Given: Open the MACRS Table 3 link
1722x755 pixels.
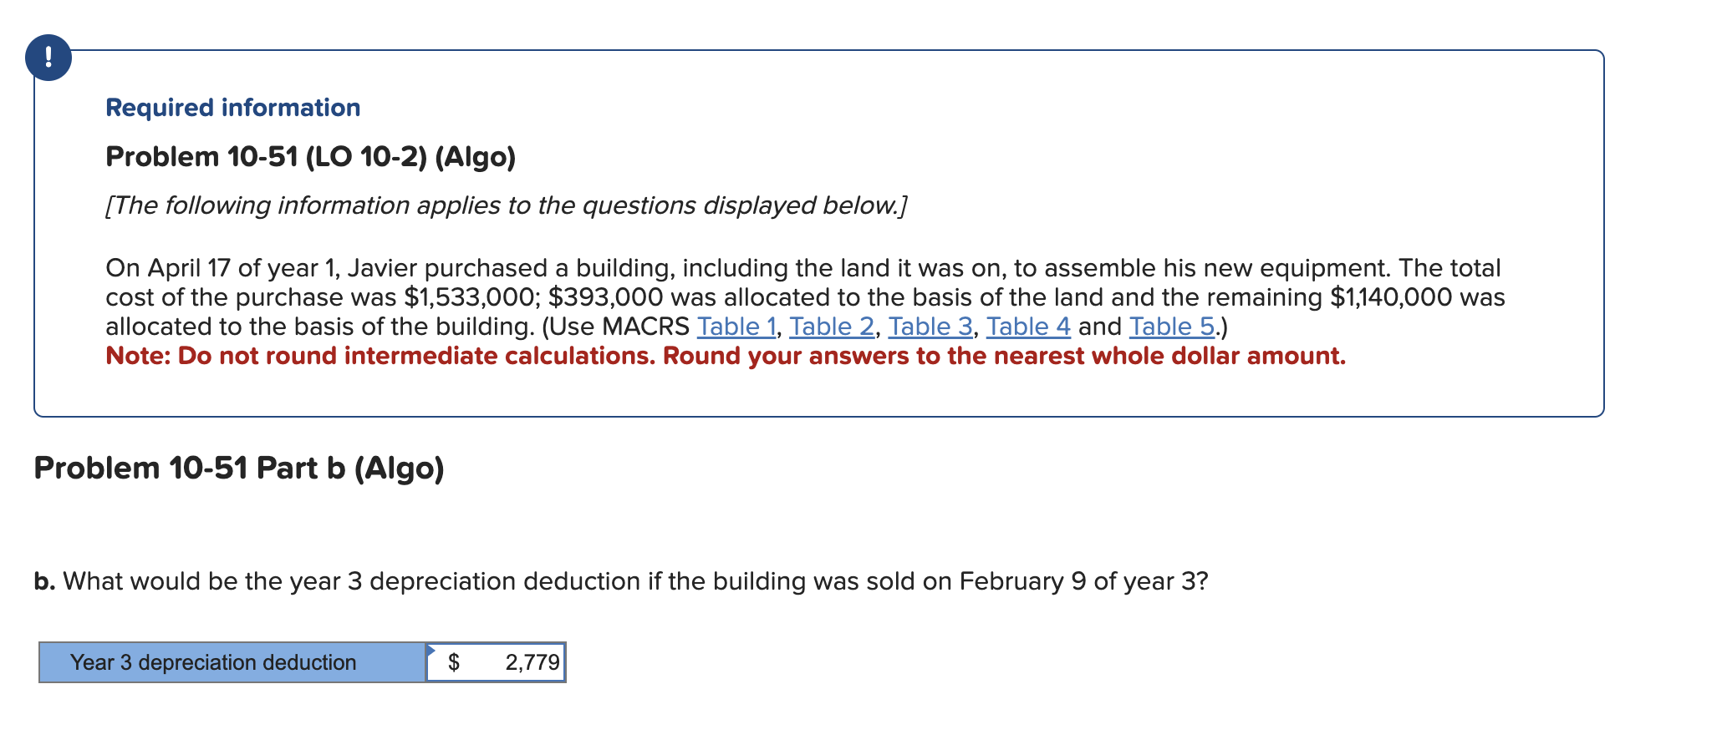Looking at the screenshot, I should [x=930, y=327].
